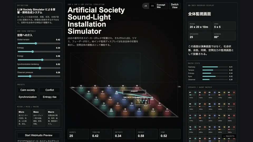Image resolution: width=253 pixels, height=142 pixels.
Task: Click the ROOM '20 x 20 x 10m' box
Action: click(200, 26)
